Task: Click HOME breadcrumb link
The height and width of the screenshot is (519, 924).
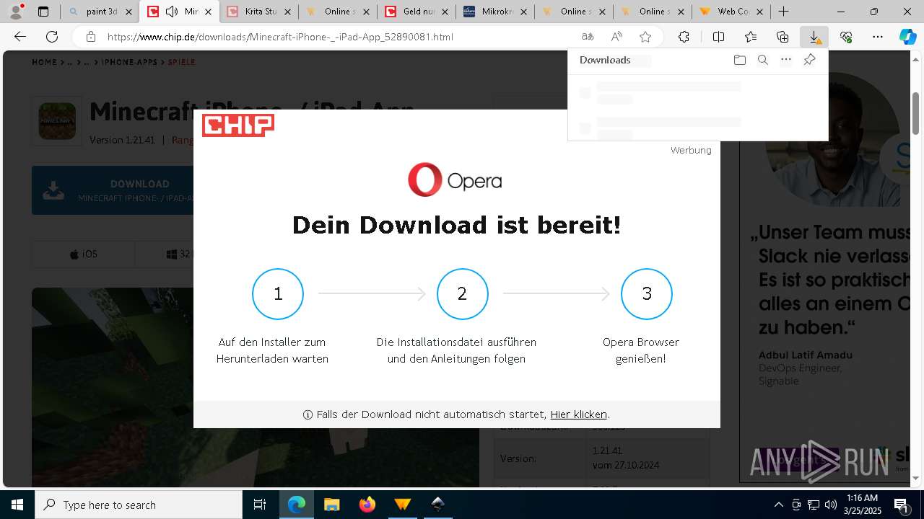Action: 44,62
